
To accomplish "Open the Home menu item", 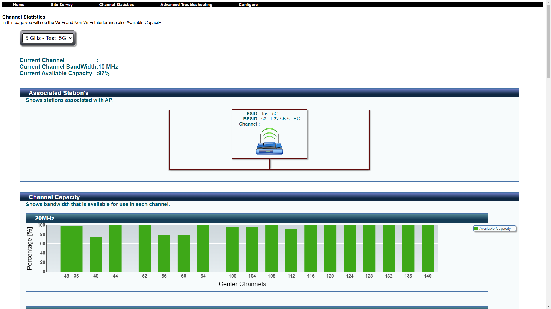I will 19,5.
